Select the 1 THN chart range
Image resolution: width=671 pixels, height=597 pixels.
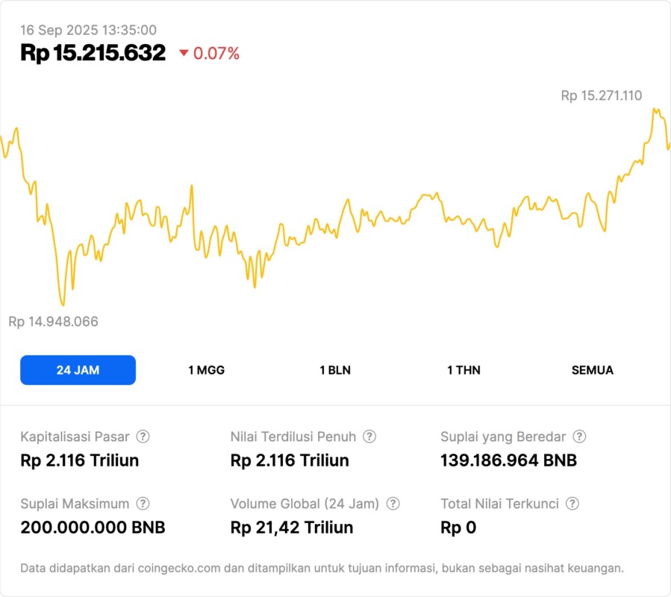464,370
